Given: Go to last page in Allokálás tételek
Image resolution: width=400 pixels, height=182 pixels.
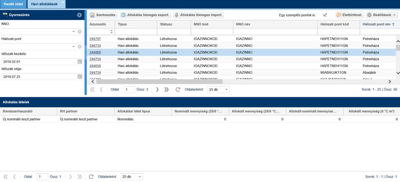Looking at the screenshot, I should pyautogui.click(x=80, y=177).
